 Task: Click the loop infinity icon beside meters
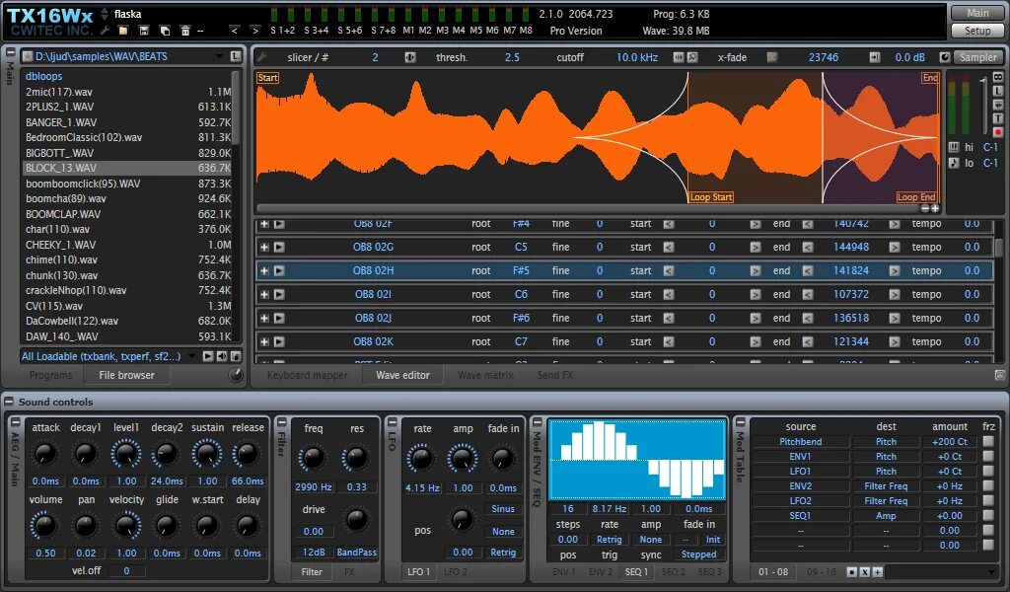(x=998, y=77)
